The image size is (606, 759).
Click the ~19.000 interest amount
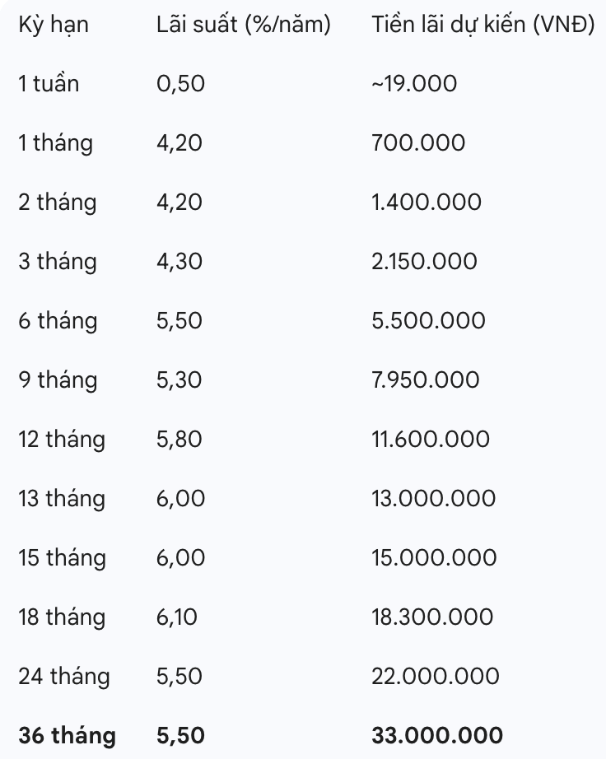[414, 84]
